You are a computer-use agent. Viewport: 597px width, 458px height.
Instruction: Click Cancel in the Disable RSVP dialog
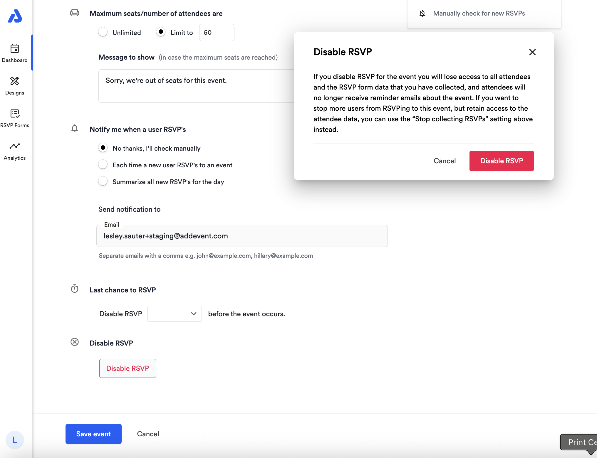tap(445, 161)
